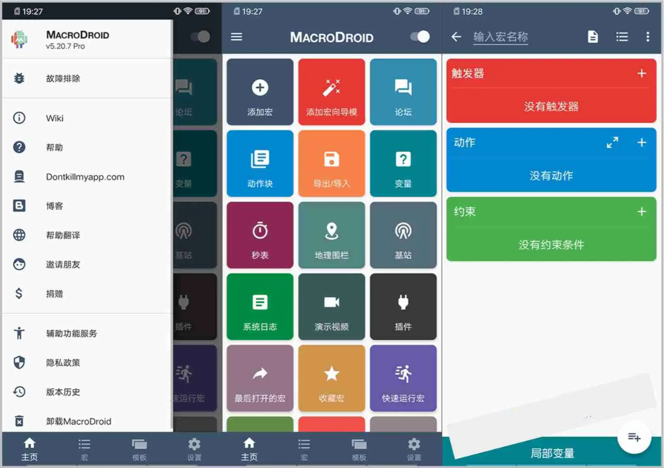The image size is (664, 468).
Task: Click the 输入宏名称 name field
Action: pos(500,37)
